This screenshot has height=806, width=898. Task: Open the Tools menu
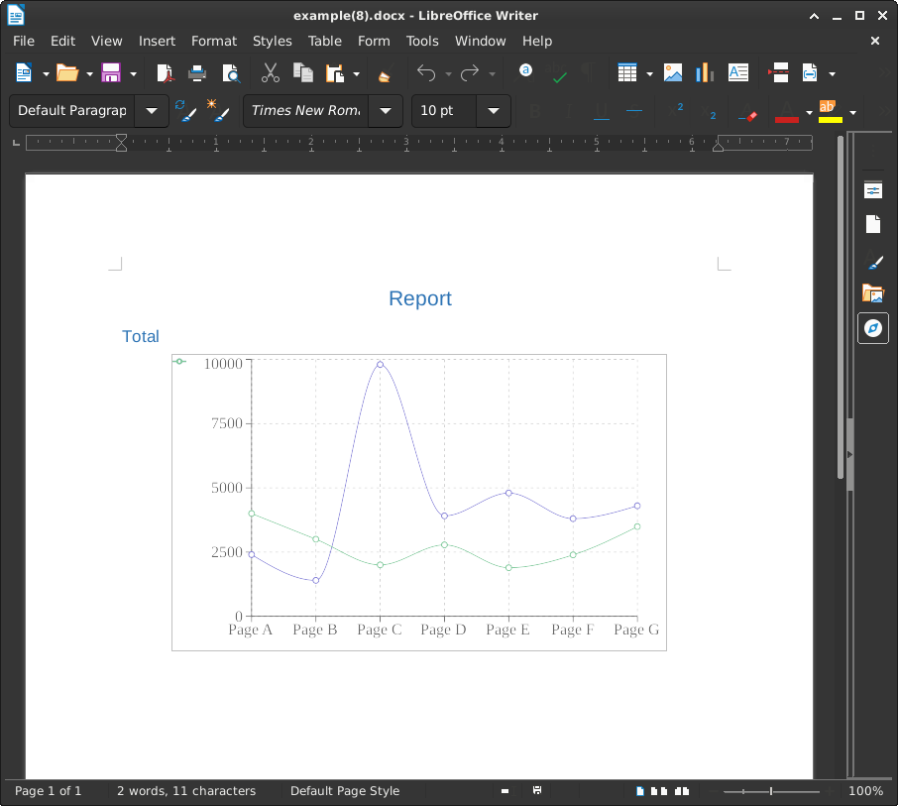(422, 41)
